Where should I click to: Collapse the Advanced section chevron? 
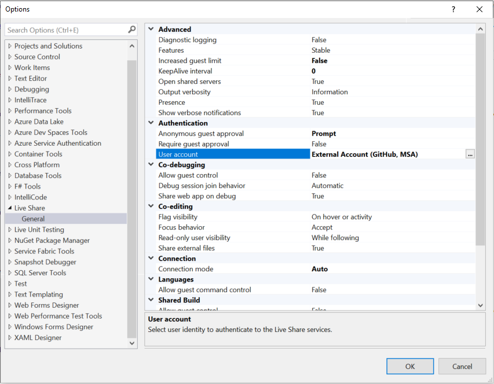[x=151, y=29]
